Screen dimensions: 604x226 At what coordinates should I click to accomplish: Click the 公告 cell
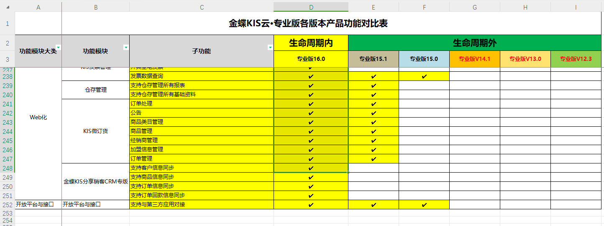(x=202, y=113)
